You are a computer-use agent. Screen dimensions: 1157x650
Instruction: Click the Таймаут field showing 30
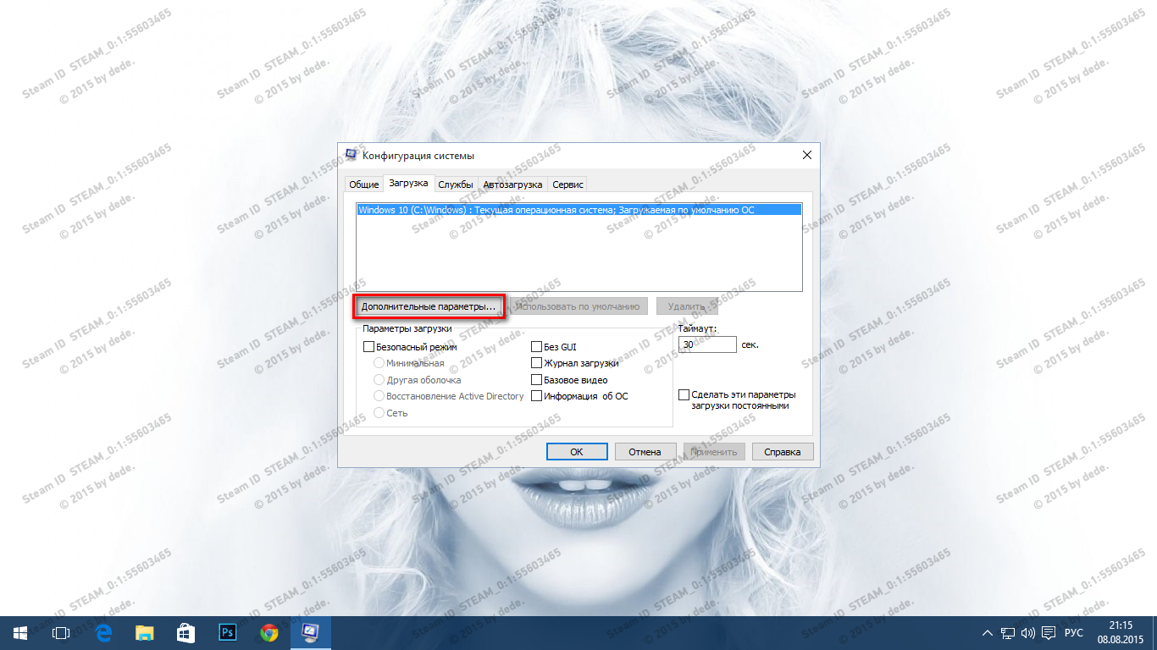coord(707,344)
